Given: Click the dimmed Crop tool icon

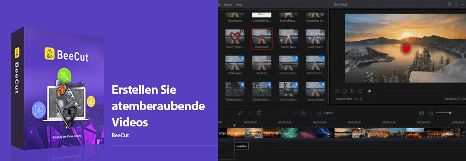Looking at the screenshot, I should [x=276, y=113].
